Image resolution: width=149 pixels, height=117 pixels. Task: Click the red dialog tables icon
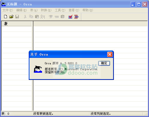(76, 17)
